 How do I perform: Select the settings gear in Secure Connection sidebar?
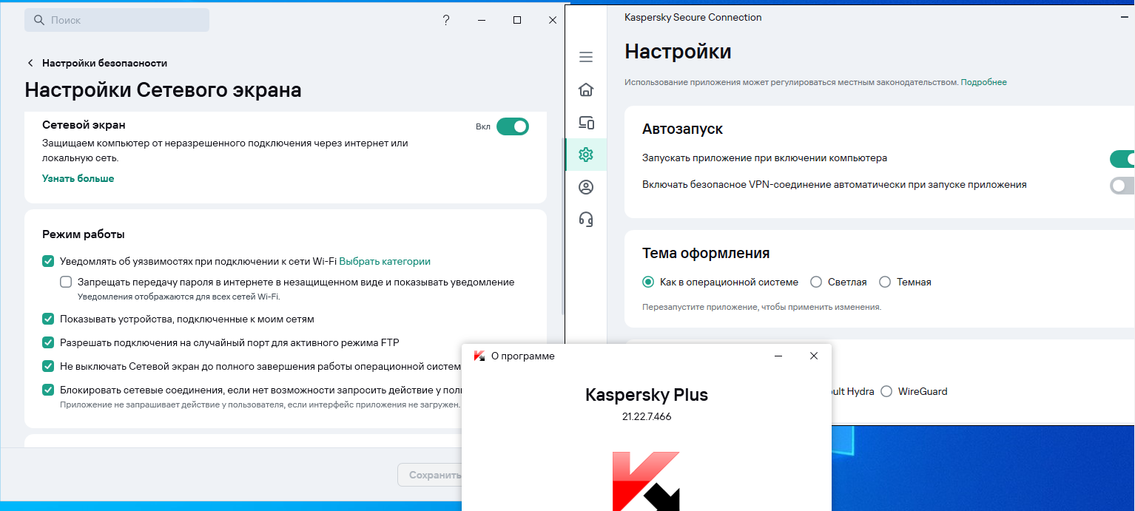tap(586, 155)
